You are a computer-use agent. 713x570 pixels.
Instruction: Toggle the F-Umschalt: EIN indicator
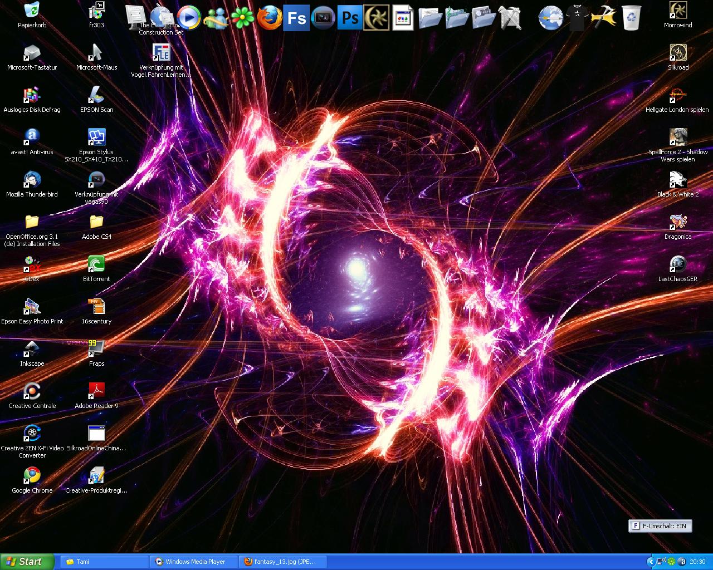pos(660,526)
